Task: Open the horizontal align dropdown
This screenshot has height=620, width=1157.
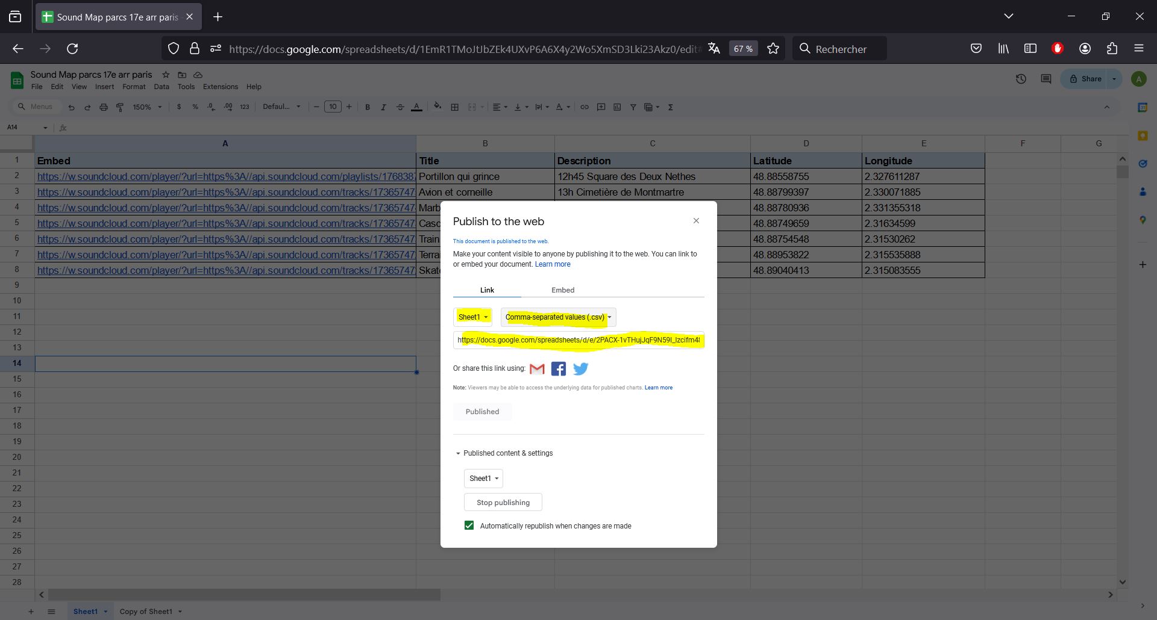Action: 500,107
